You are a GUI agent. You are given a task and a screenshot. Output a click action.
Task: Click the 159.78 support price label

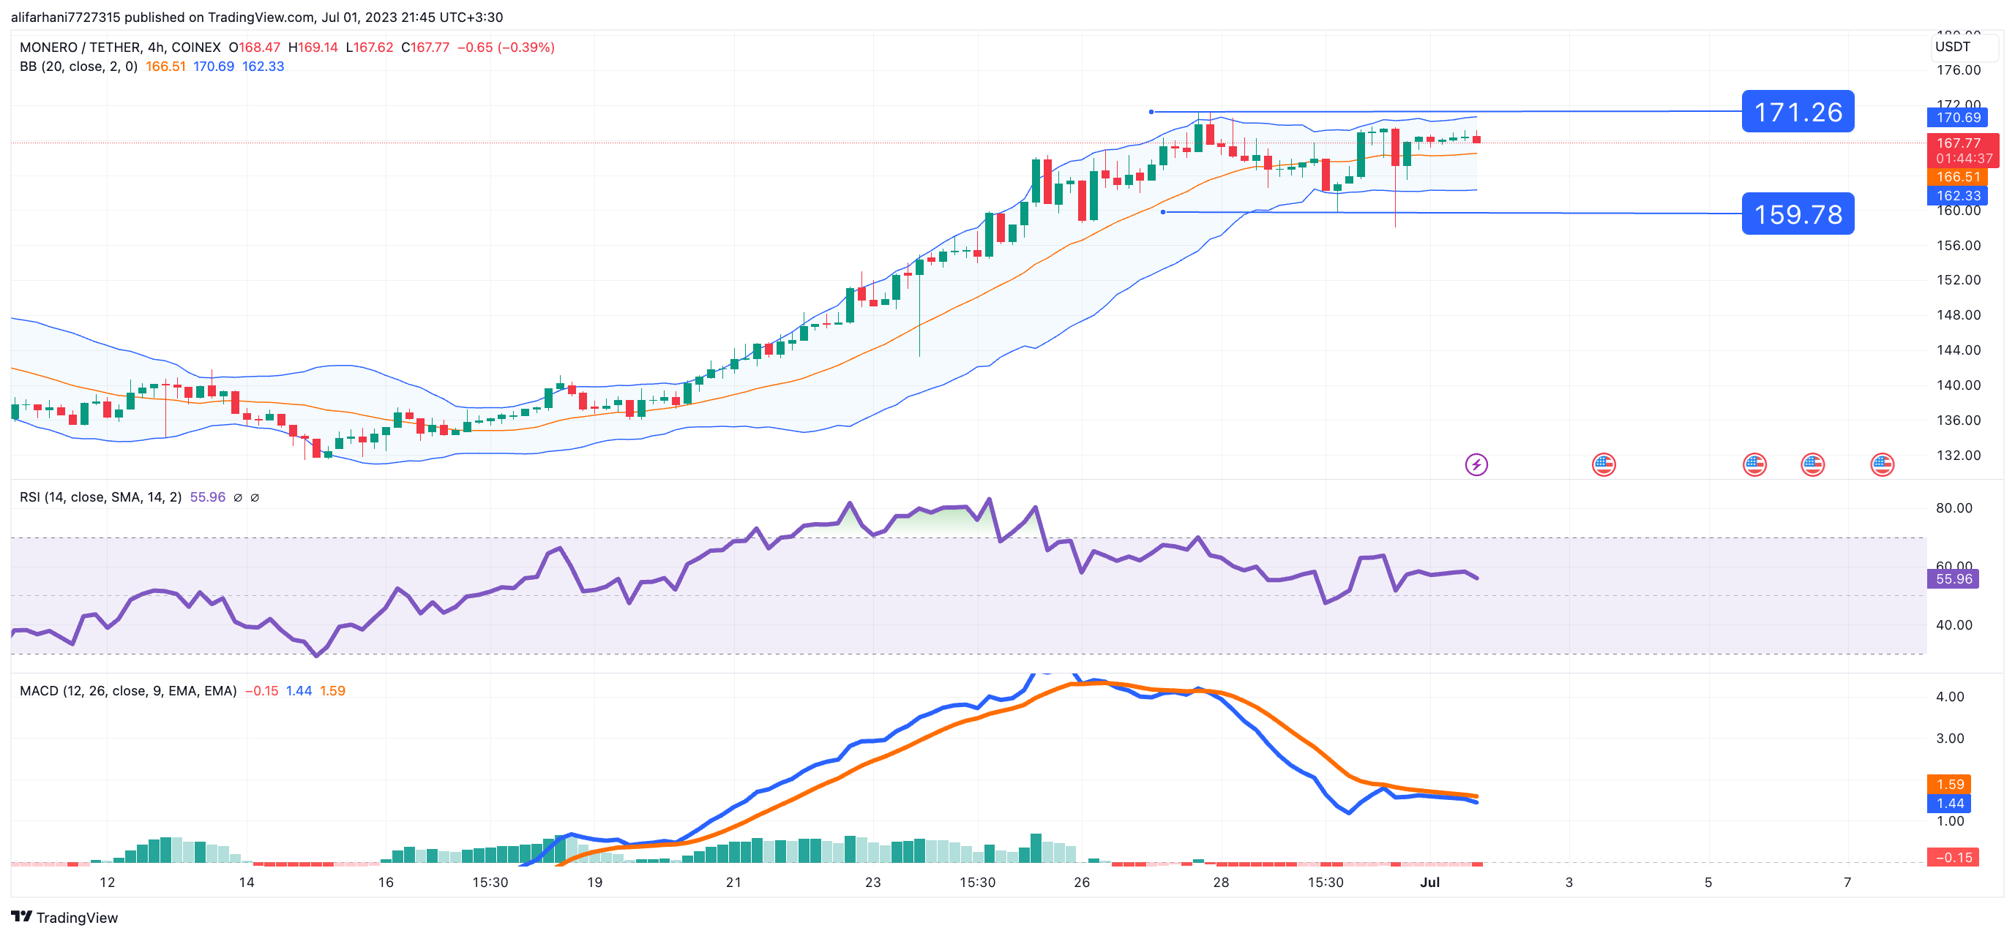(x=1797, y=214)
